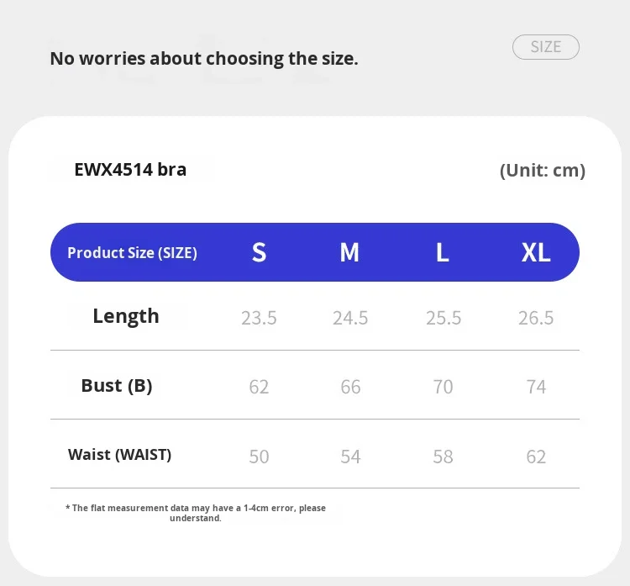Screen dimensions: 630x586
Task: Select the L size column header
Action: click(443, 252)
